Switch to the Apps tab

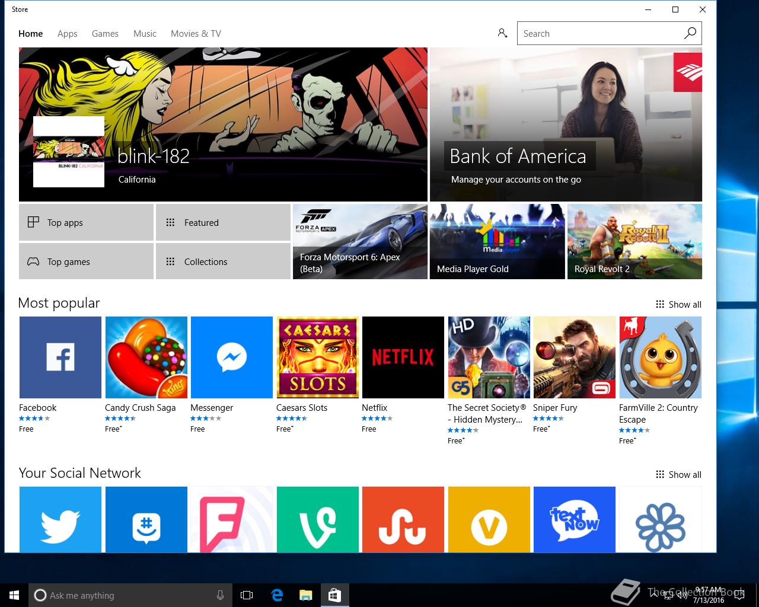(x=68, y=33)
